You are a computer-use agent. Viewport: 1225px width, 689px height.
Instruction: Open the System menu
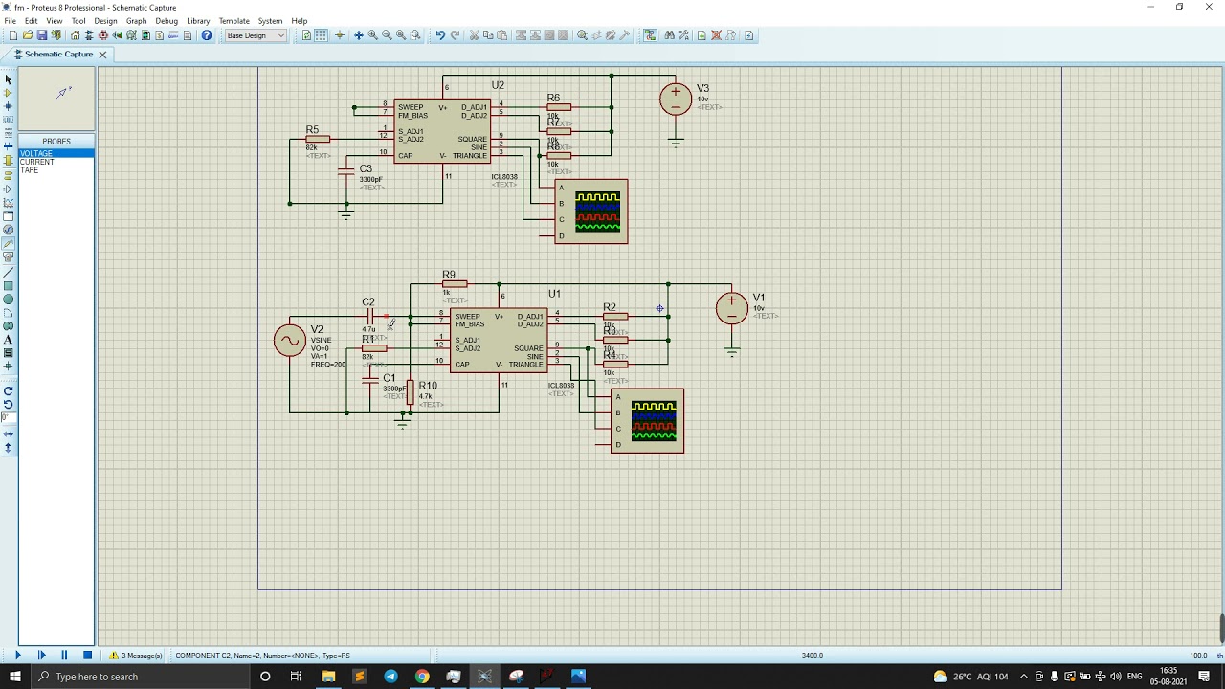270,21
